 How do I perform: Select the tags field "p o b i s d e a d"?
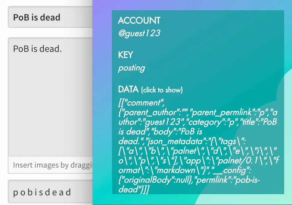pos(50,191)
